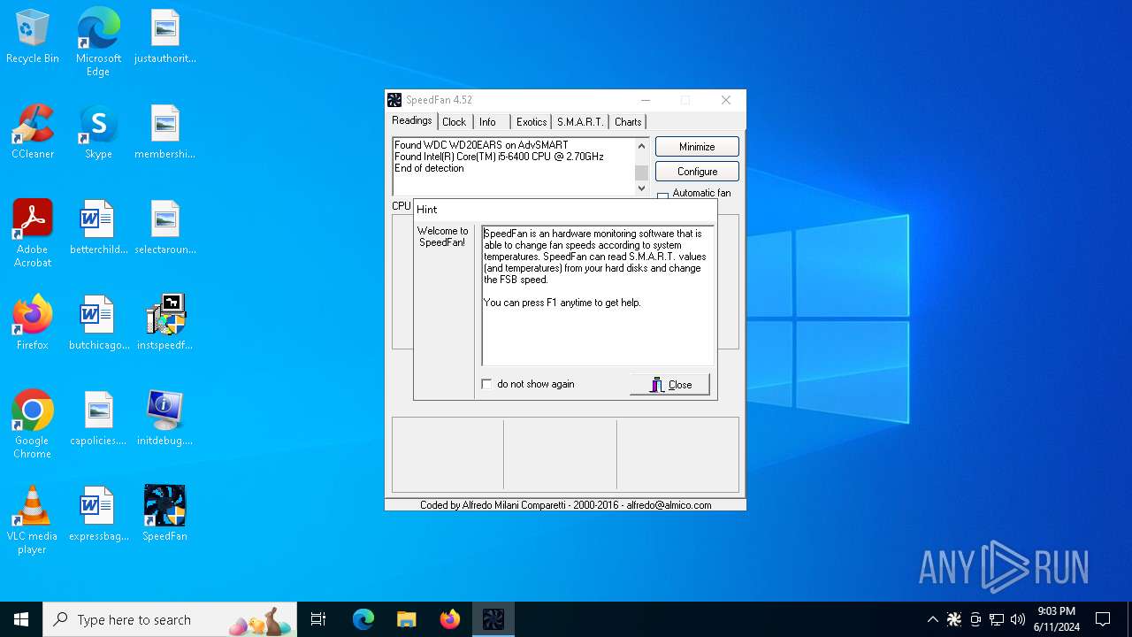Select the capolicies... file icon
The image size is (1132, 637).
98,418
